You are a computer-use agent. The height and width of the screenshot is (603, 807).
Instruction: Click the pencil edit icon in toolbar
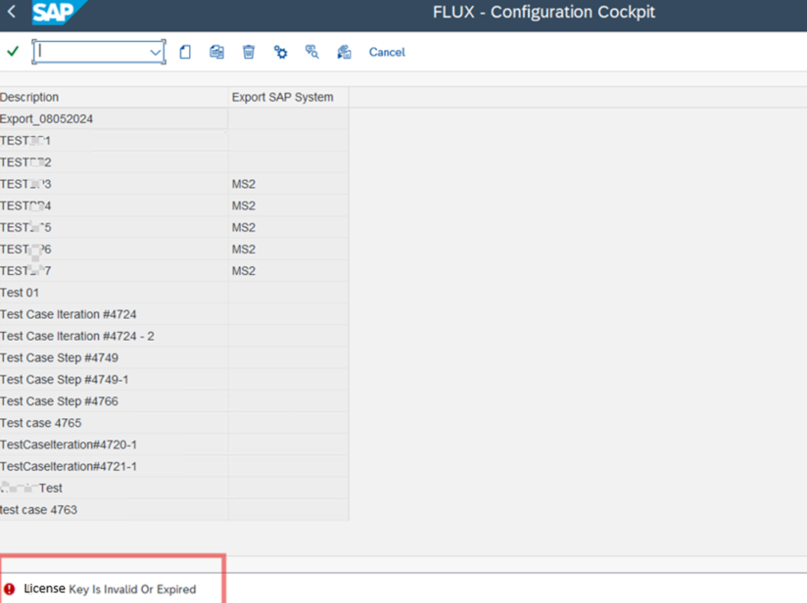[x=344, y=52]
